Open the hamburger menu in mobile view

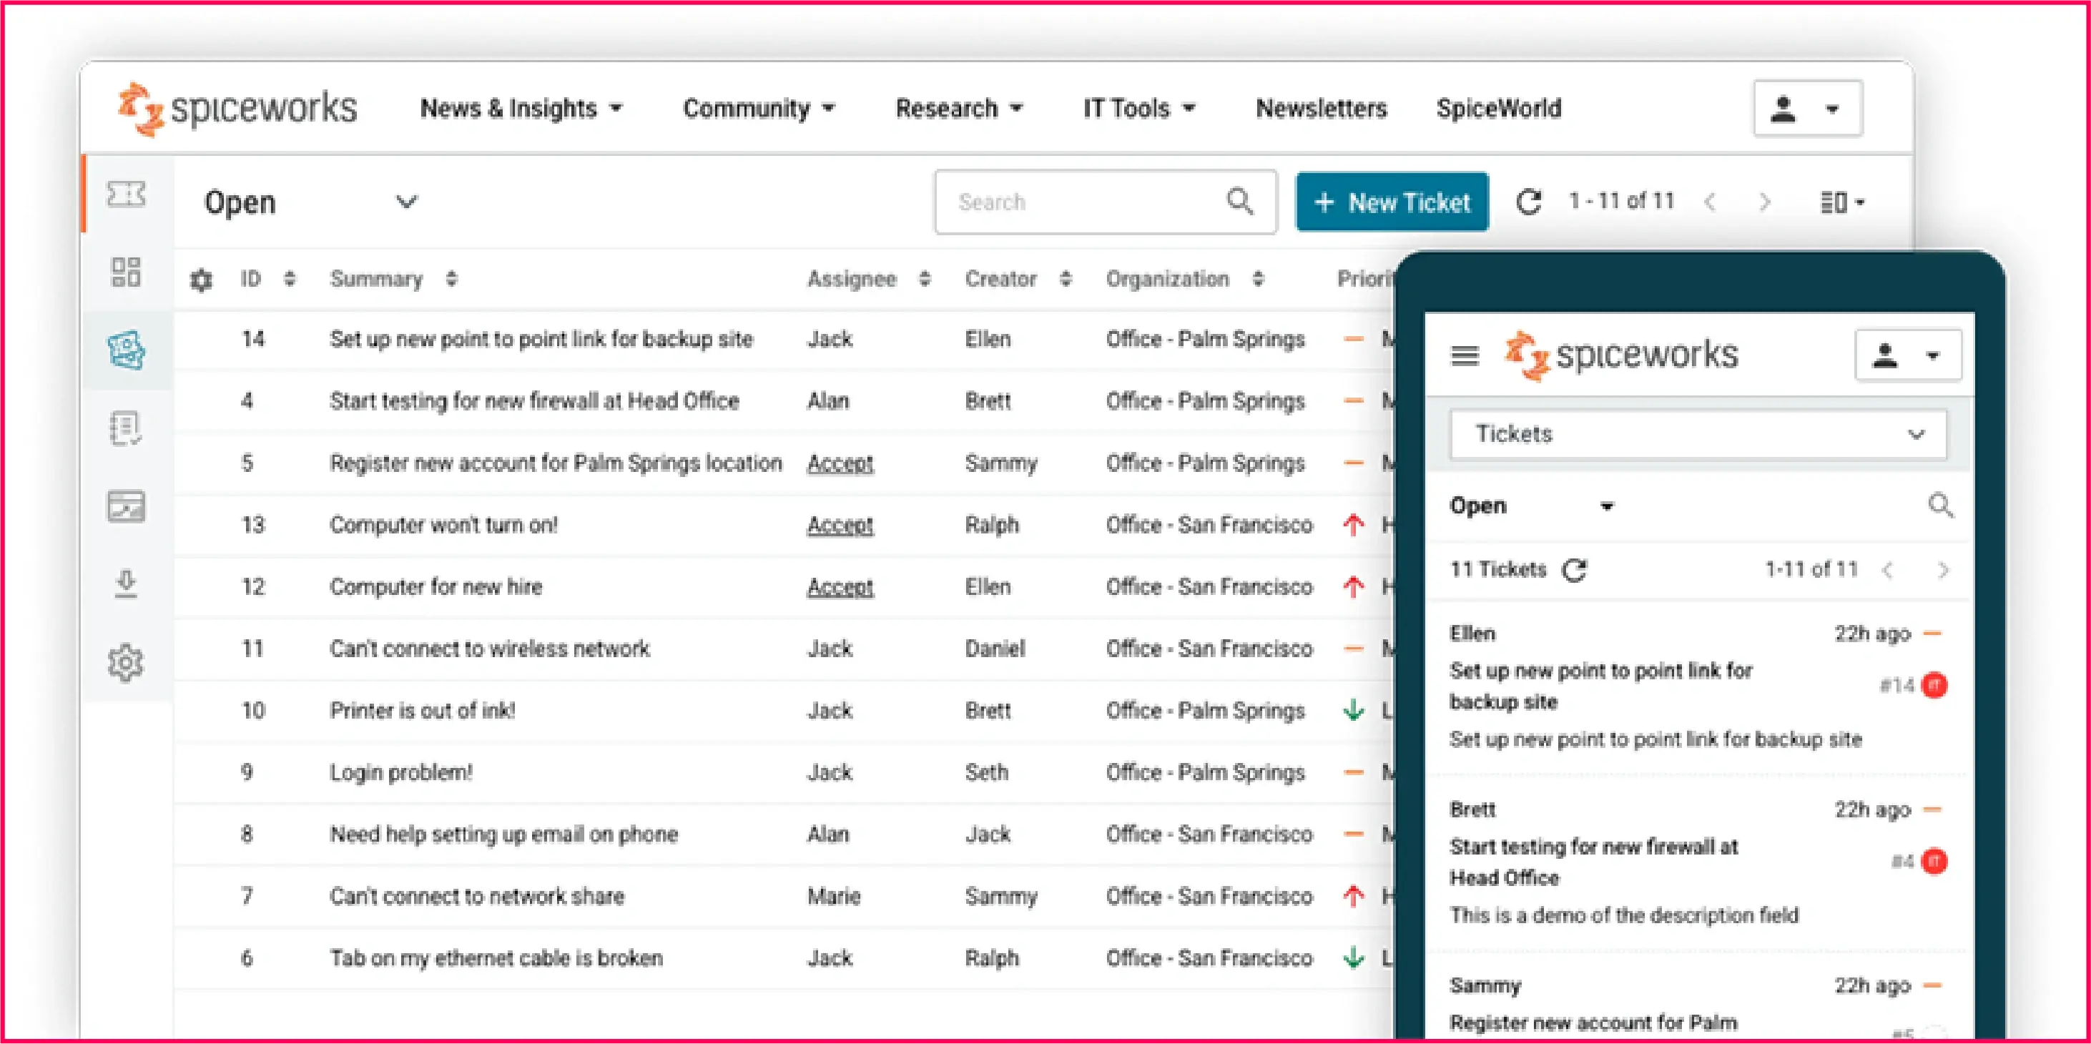point(1465,355)
